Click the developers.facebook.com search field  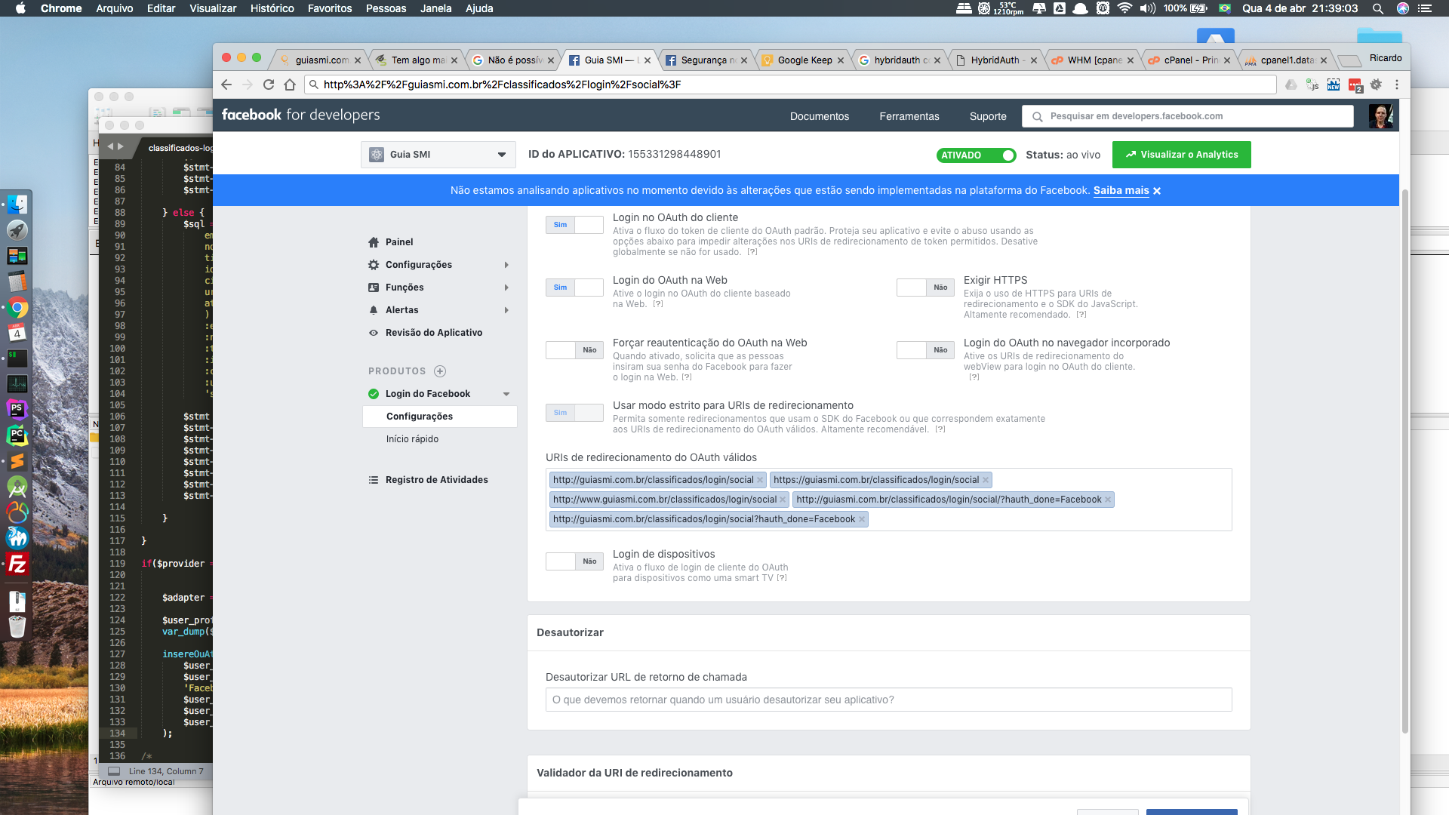[x=1188, y=116]
